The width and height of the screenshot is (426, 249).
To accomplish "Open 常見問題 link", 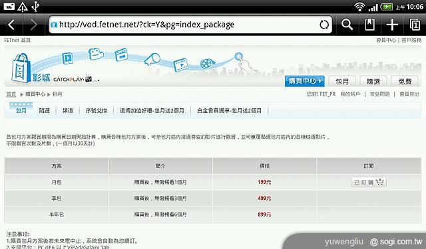I will (x=380, y=94).
